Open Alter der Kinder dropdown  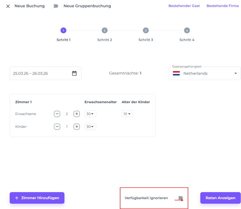[127, 114]
